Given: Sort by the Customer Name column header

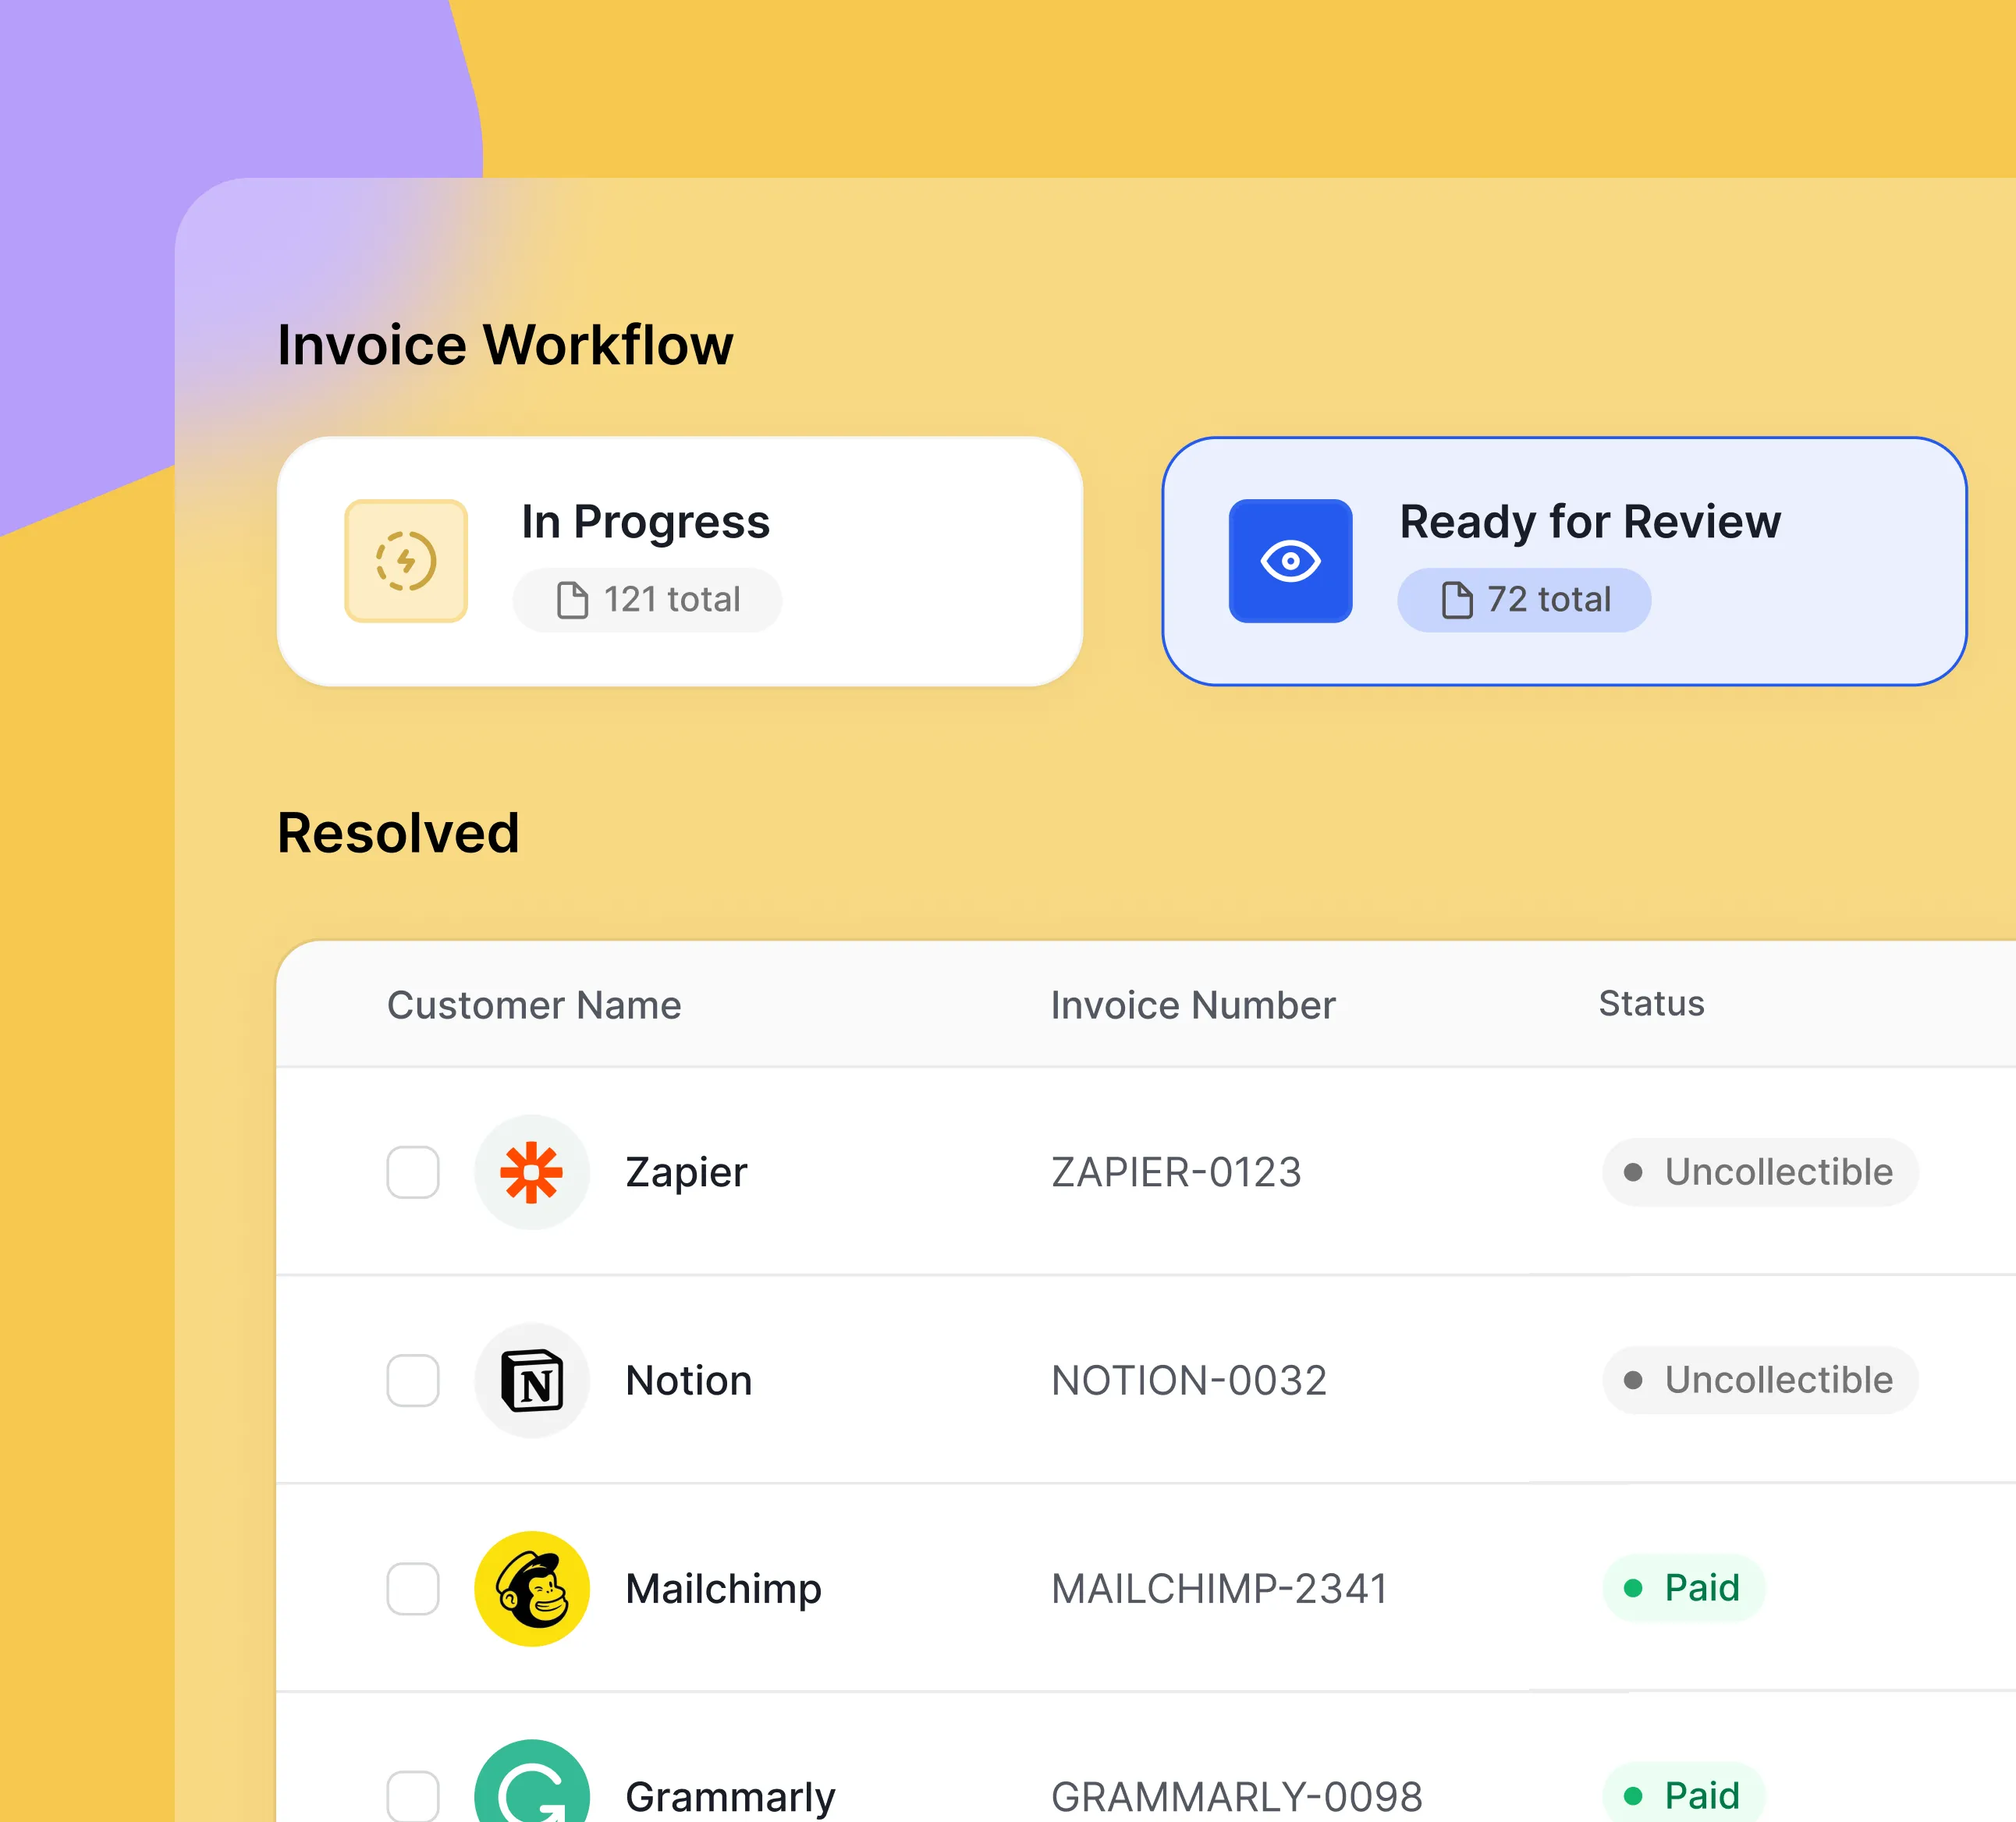Looking at the screenshot, I should coord(534,1005).
